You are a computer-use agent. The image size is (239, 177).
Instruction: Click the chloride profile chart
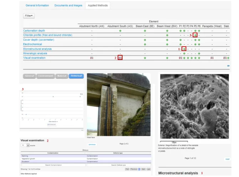(x=52, y=109)
